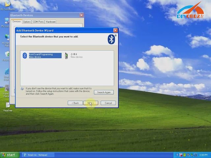Click the Bluetooth logo in the wizard header
The width and height of the screenshot is (211, 158).
click(x=111, y=39)
